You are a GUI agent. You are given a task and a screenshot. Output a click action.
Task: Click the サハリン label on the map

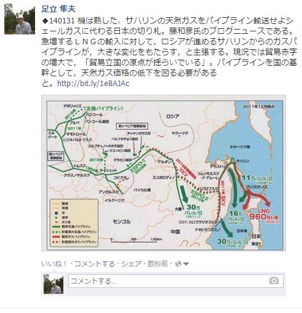tap(242, 161)
